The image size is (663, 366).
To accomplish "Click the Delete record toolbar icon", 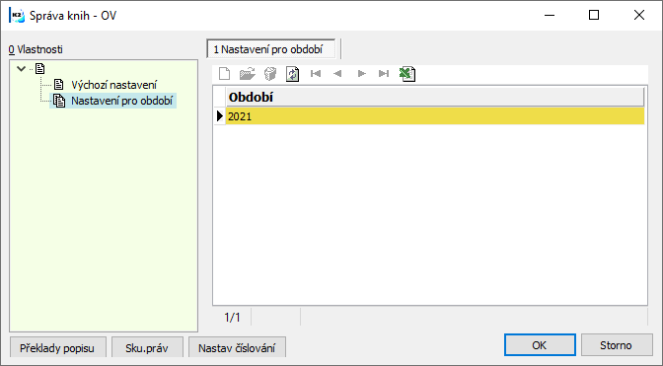I will 270,74.
